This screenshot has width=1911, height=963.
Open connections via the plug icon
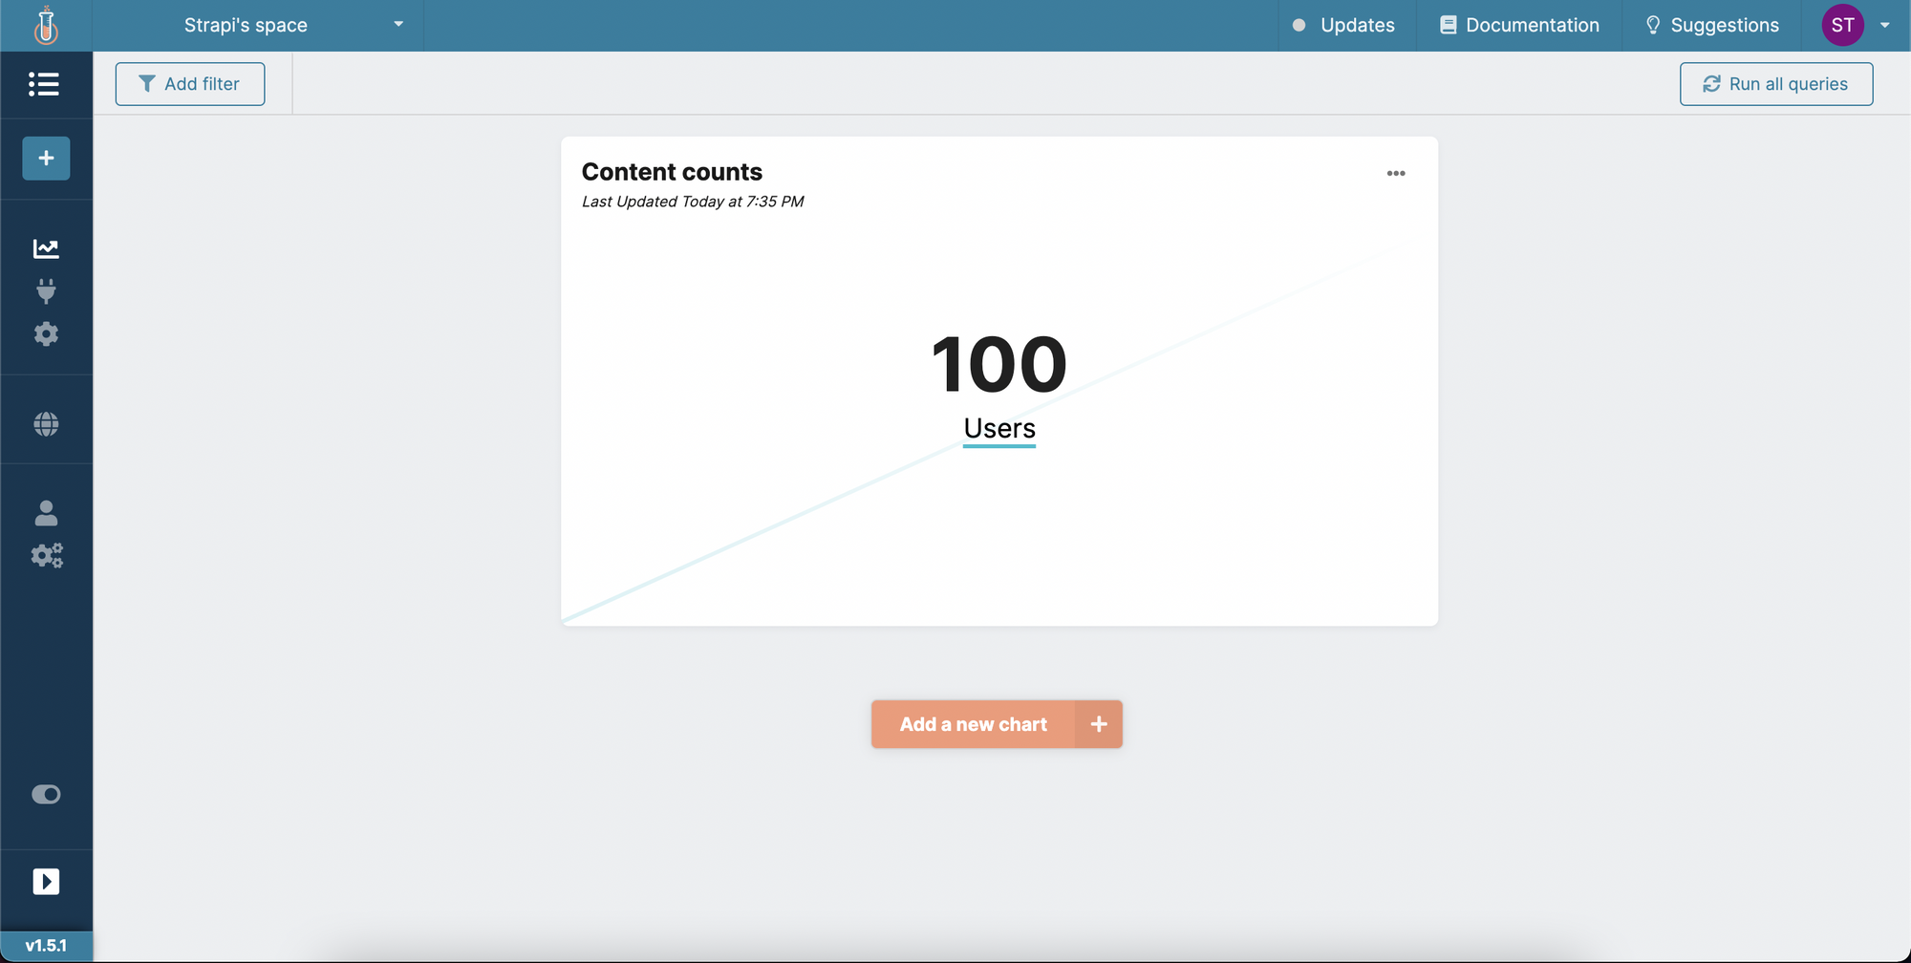point(46,291)
